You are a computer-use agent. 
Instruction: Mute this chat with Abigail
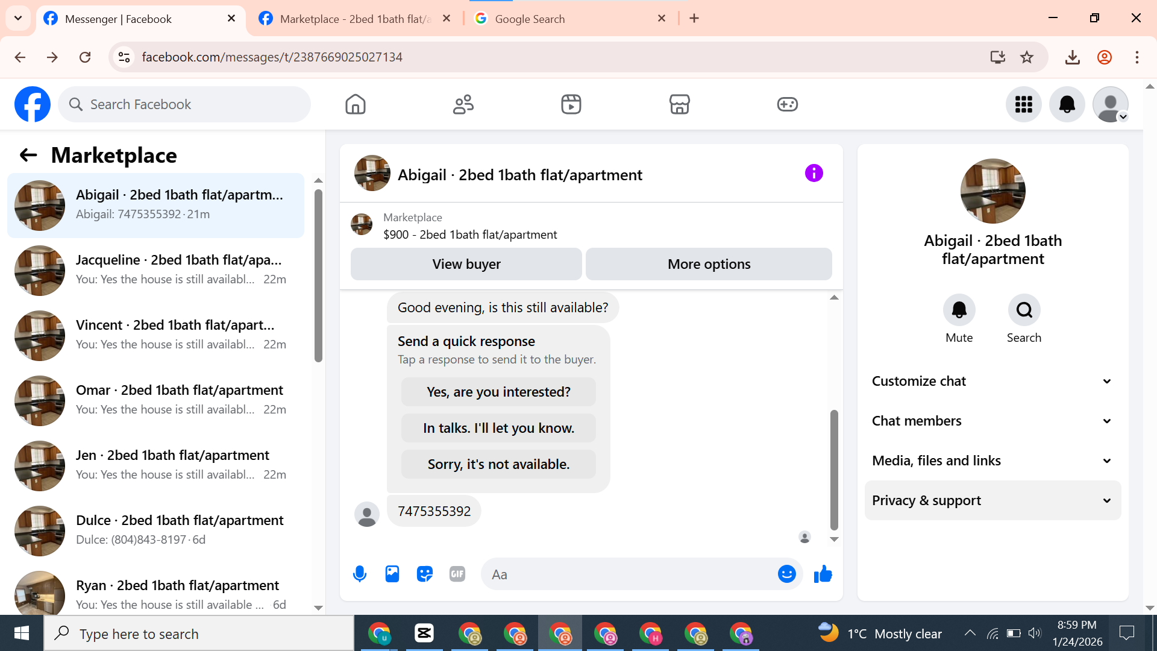959,310
